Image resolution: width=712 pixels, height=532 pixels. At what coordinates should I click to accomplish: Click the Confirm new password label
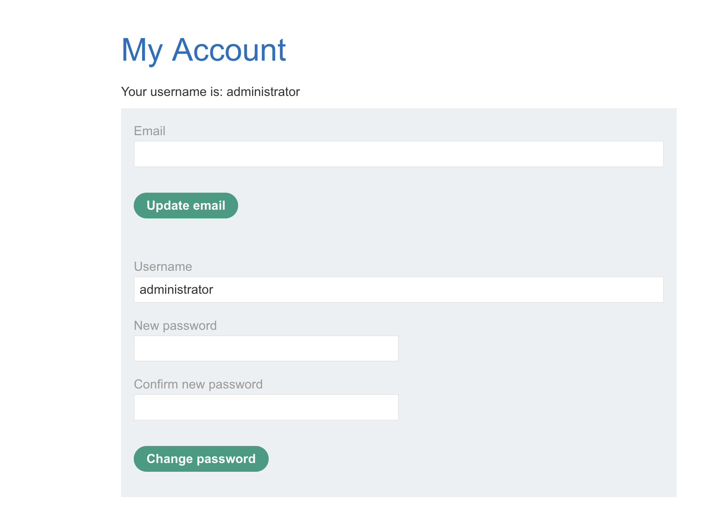pos(198,384)
